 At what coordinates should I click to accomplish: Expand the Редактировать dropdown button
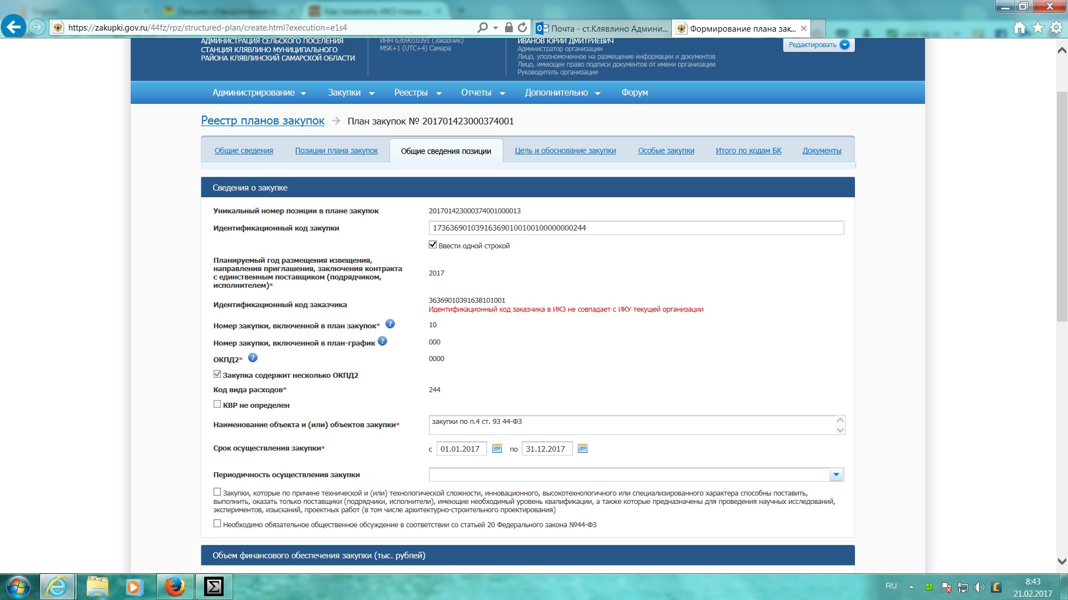click(x=844, y=45)
